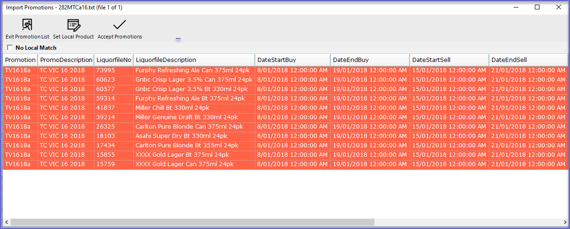Image resolution: width=570 pixels, height=229 pixels.
Task: Click the DateEndSell column header
Action: click(x=529, y=60)
